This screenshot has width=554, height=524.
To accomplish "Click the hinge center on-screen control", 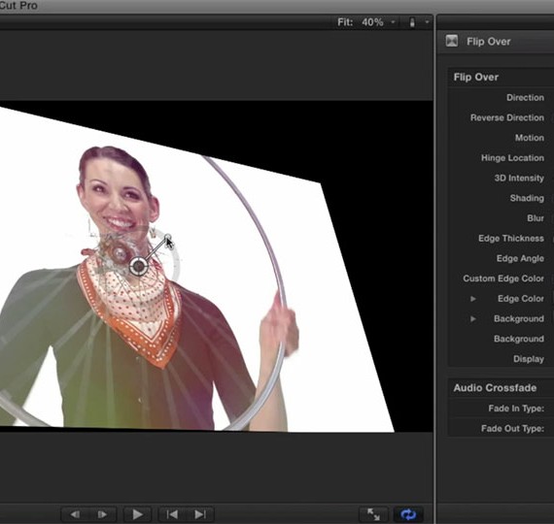I will (x=138, y=266).
